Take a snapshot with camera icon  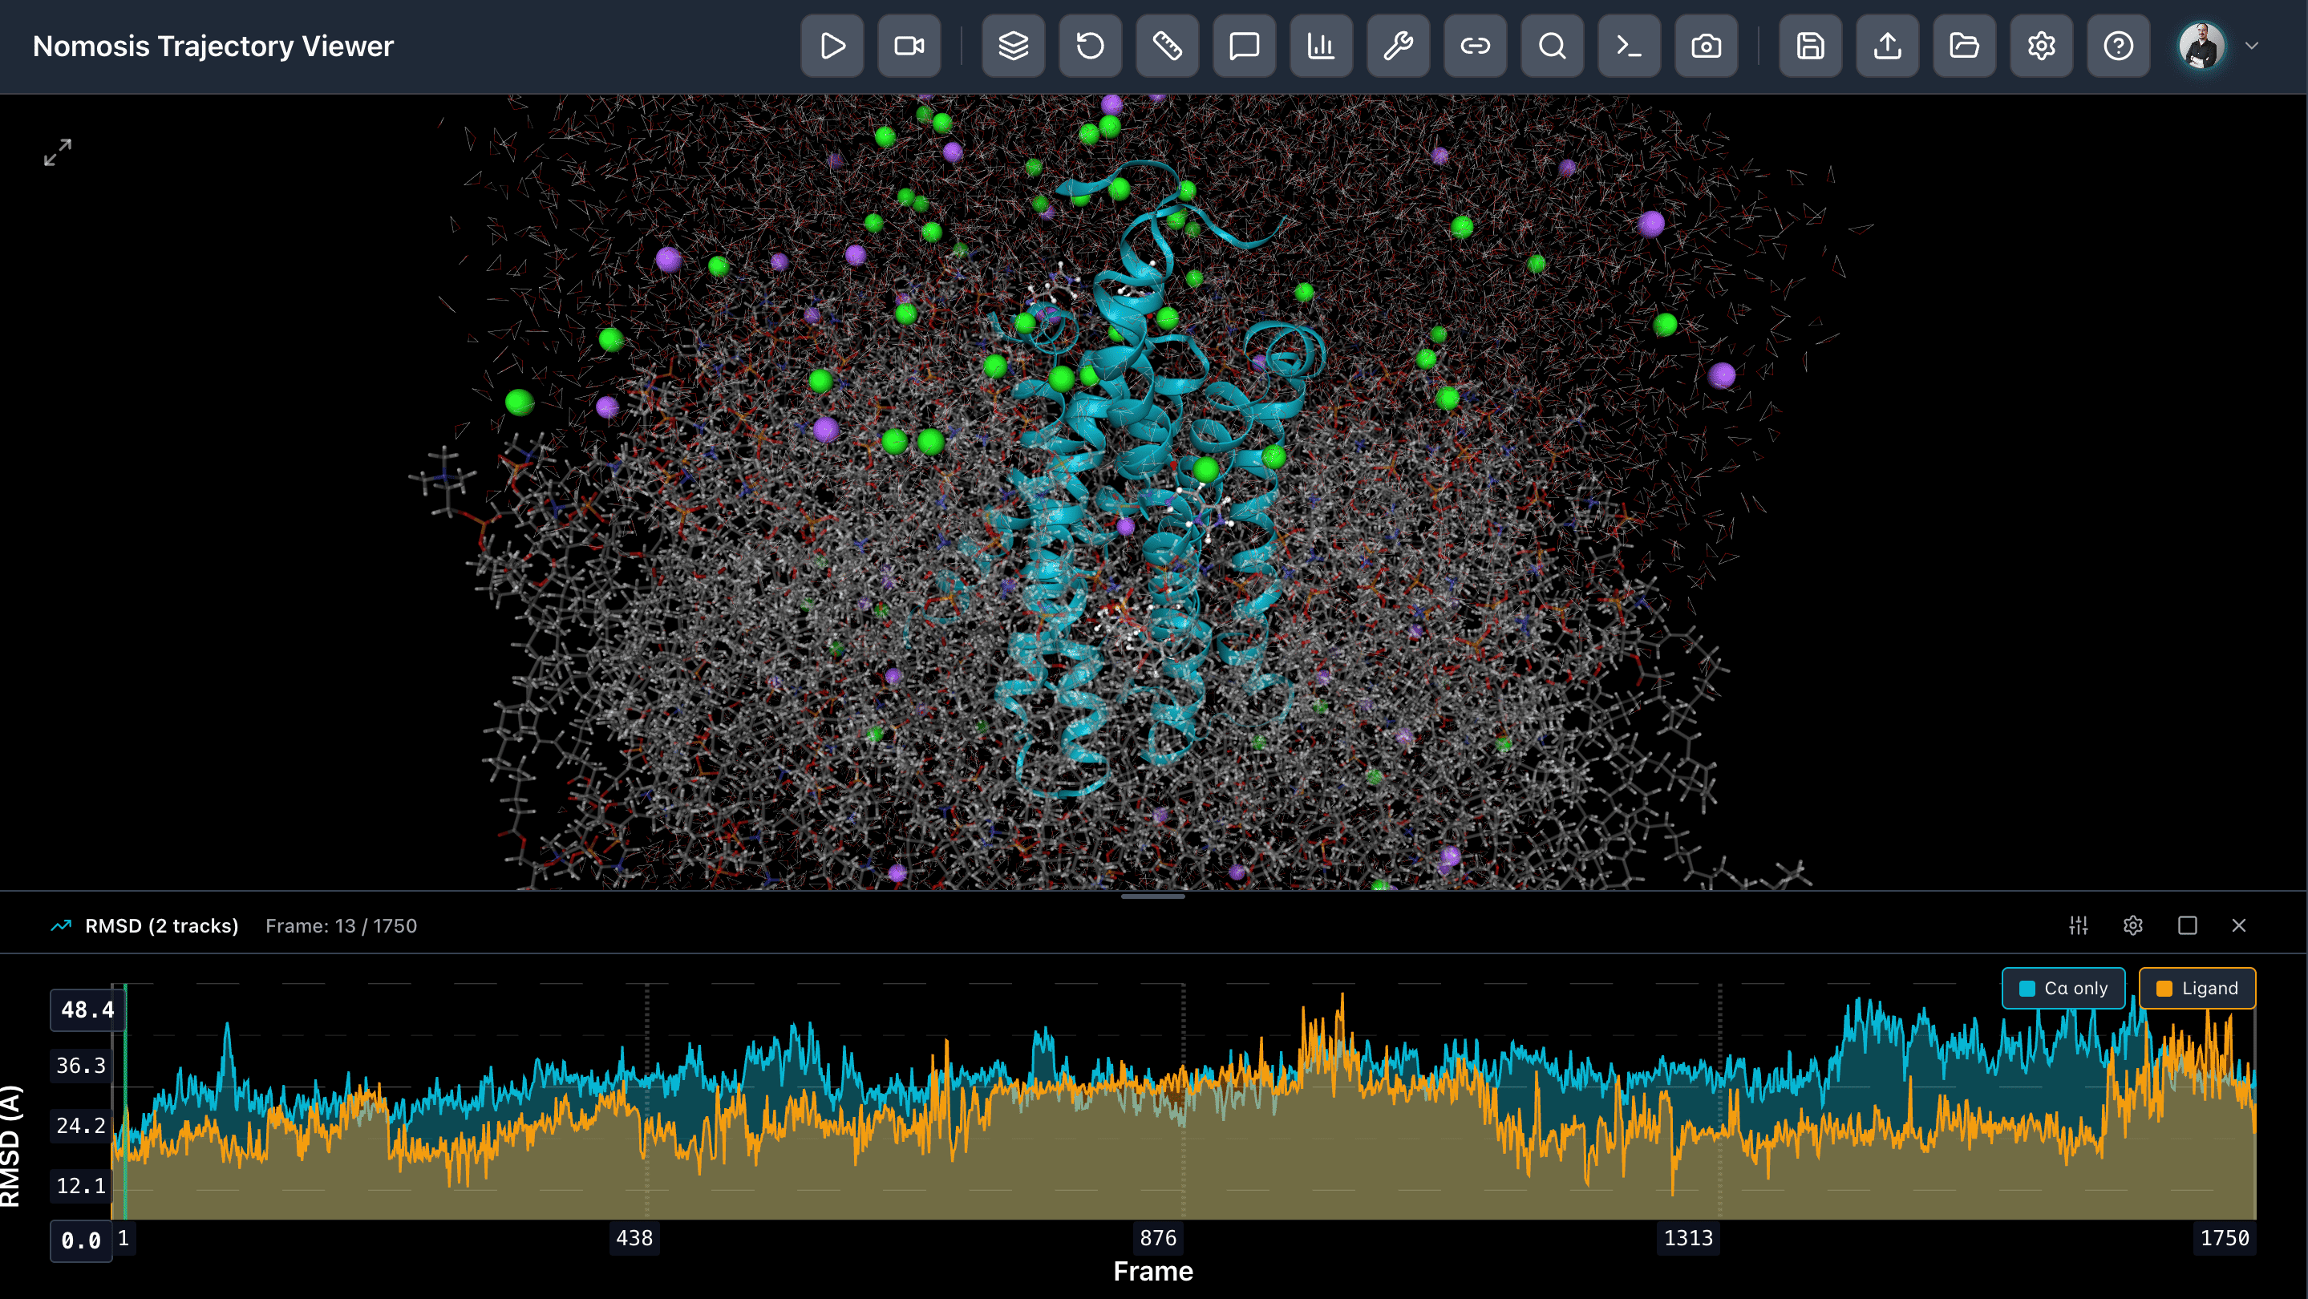1707,46
